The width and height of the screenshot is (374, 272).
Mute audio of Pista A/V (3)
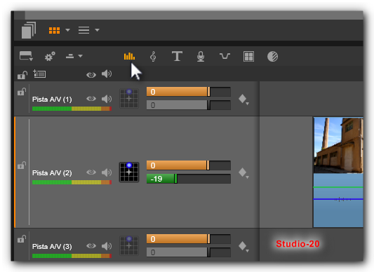107,246
